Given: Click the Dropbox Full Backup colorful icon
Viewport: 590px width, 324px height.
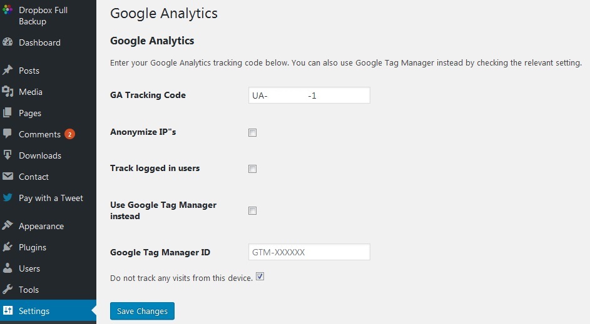Looking at the screenshot, I should tap(7, 9).
